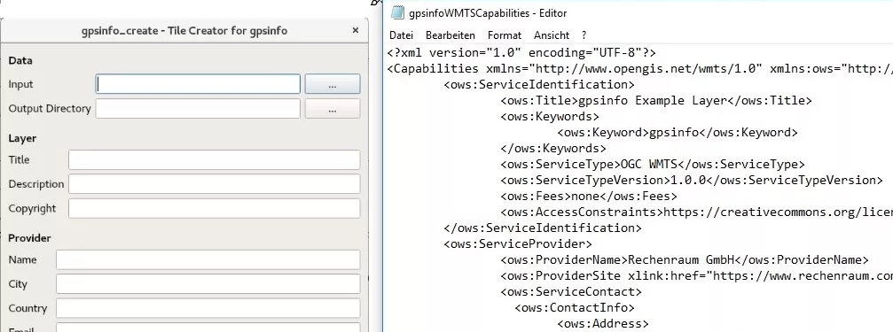This screenshot has height=332, width=893.
Task: Click the Provider Name field
Action: [208, 259]
